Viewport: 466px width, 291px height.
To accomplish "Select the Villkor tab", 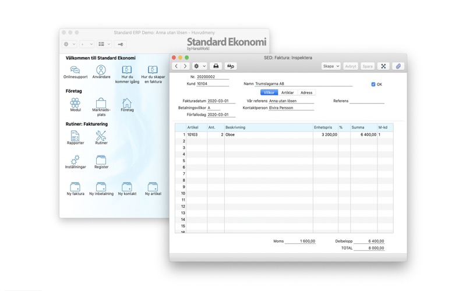I will (269, 93).
